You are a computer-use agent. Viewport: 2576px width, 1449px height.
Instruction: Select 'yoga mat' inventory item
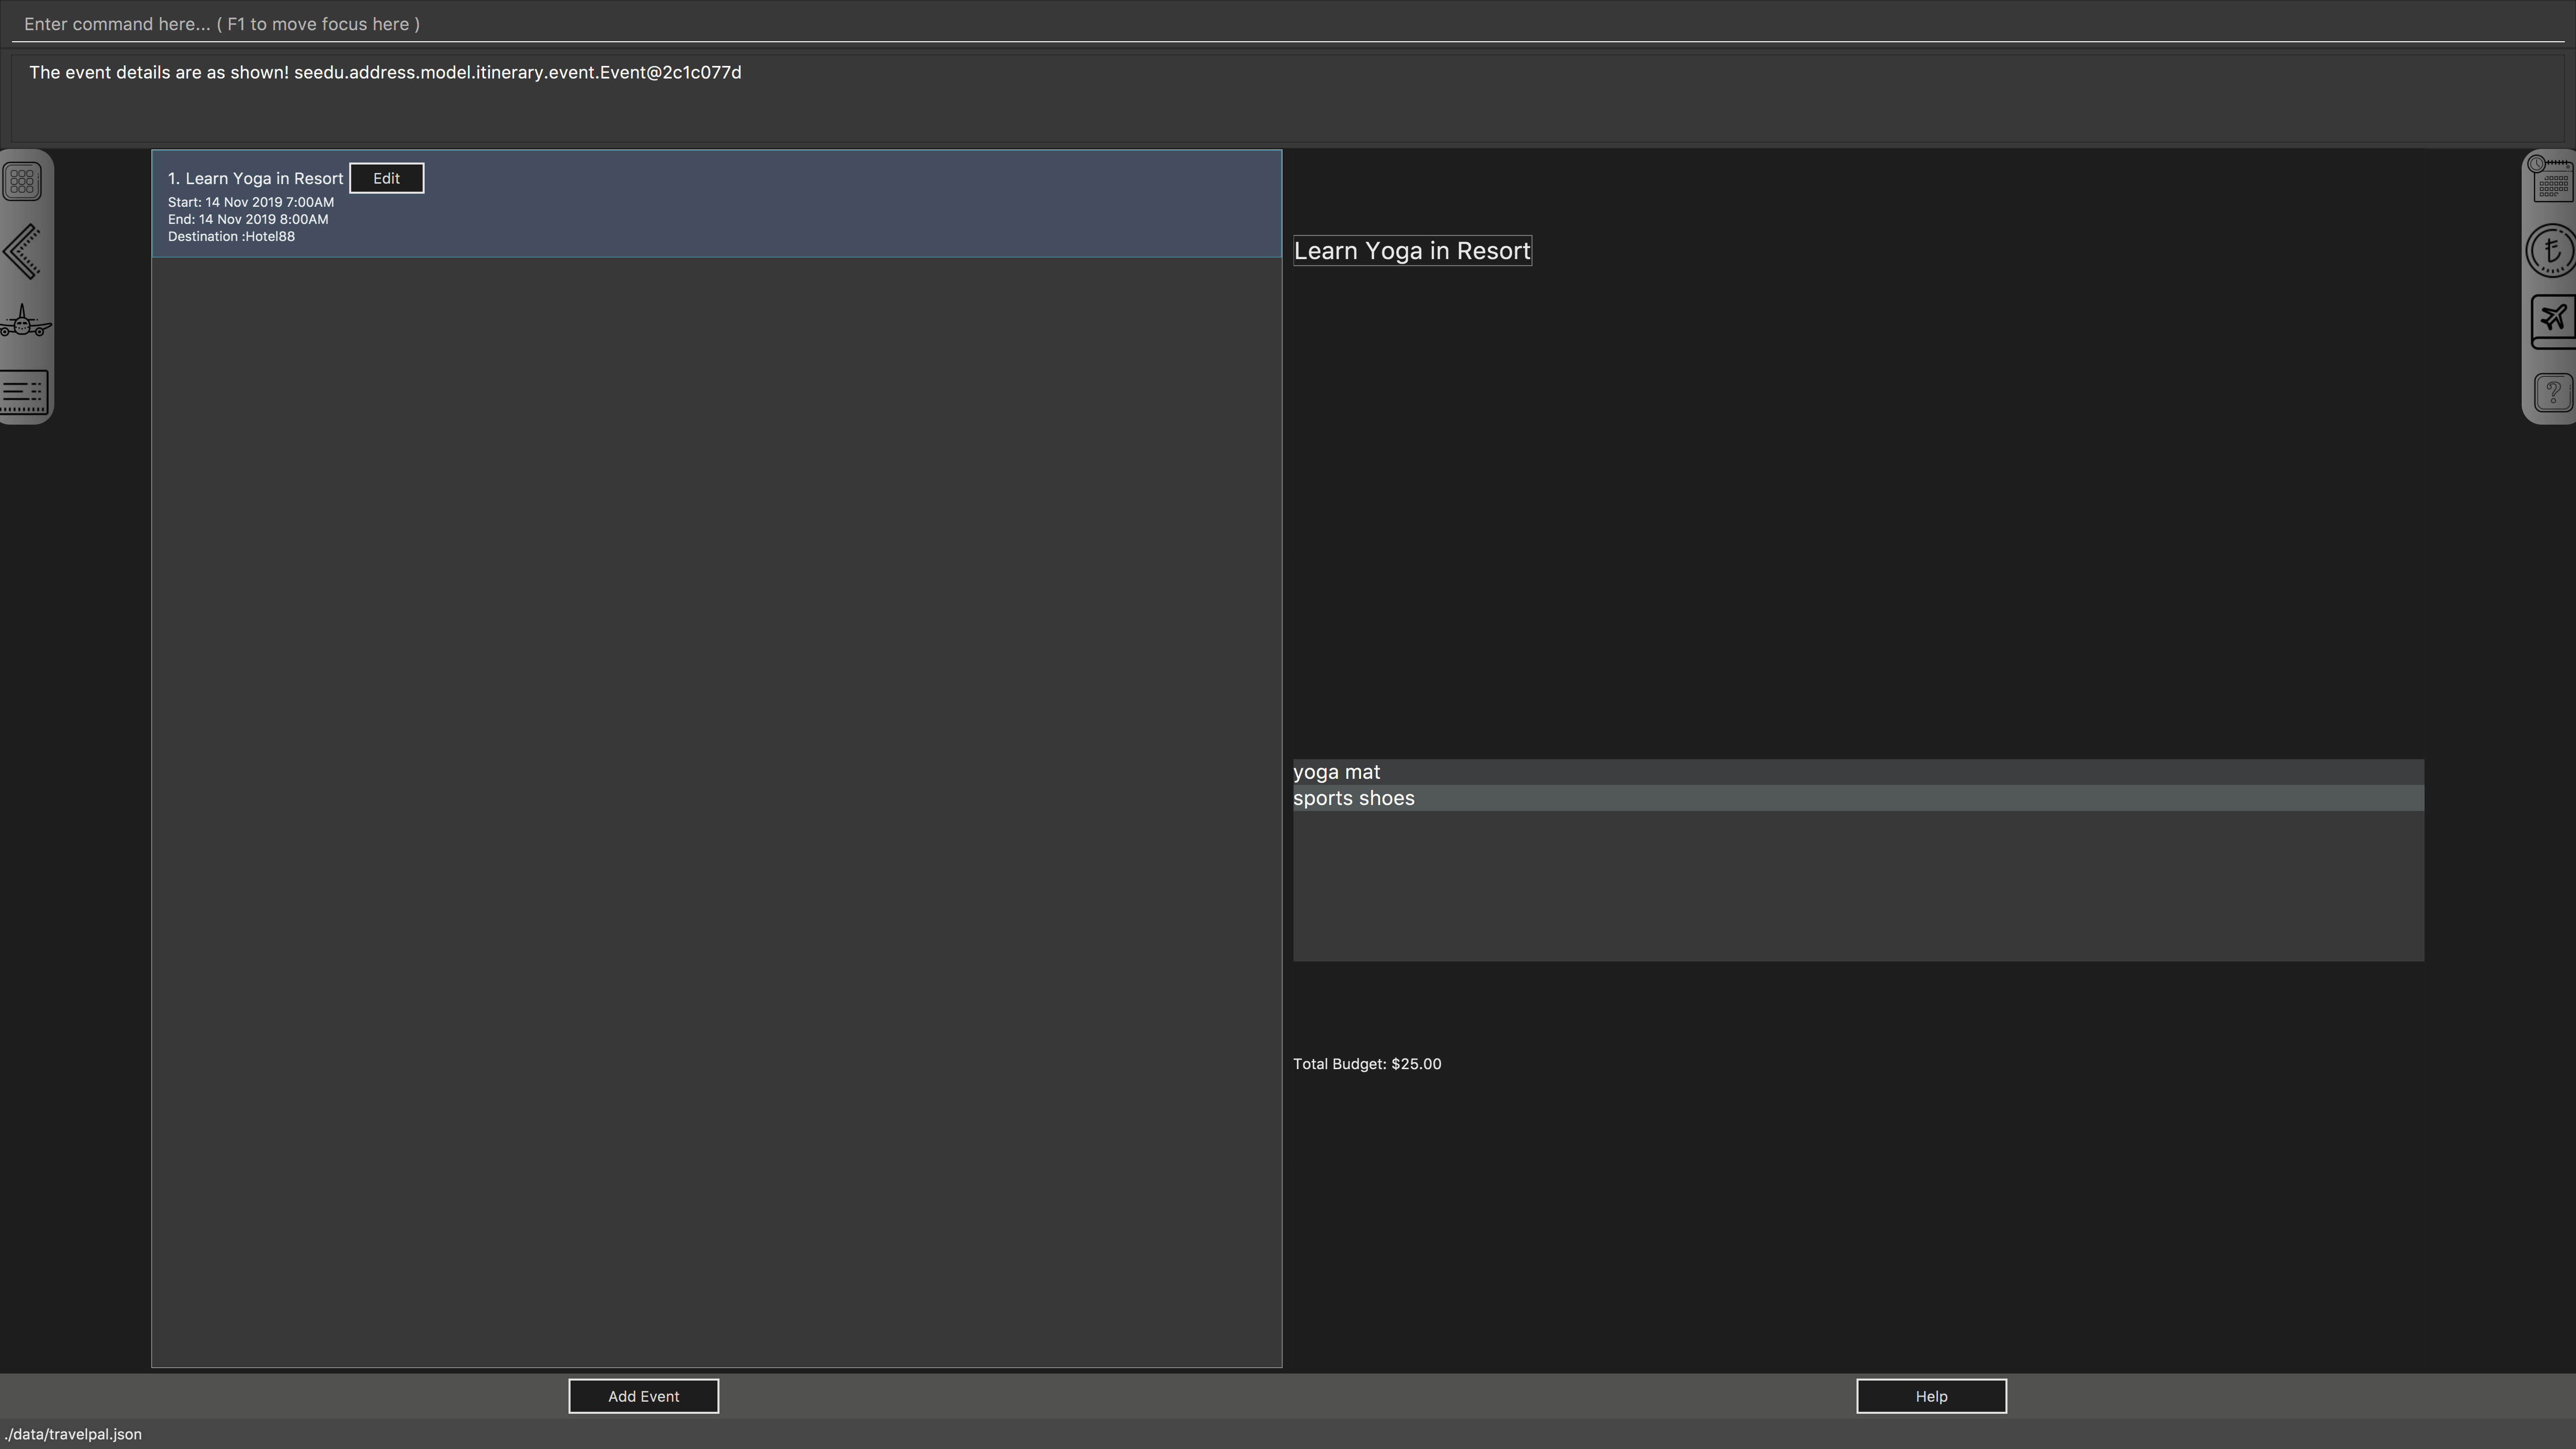[x=1858, y=772]
